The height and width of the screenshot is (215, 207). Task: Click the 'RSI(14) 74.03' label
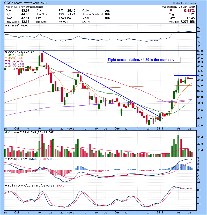click(x=18, y=25)
